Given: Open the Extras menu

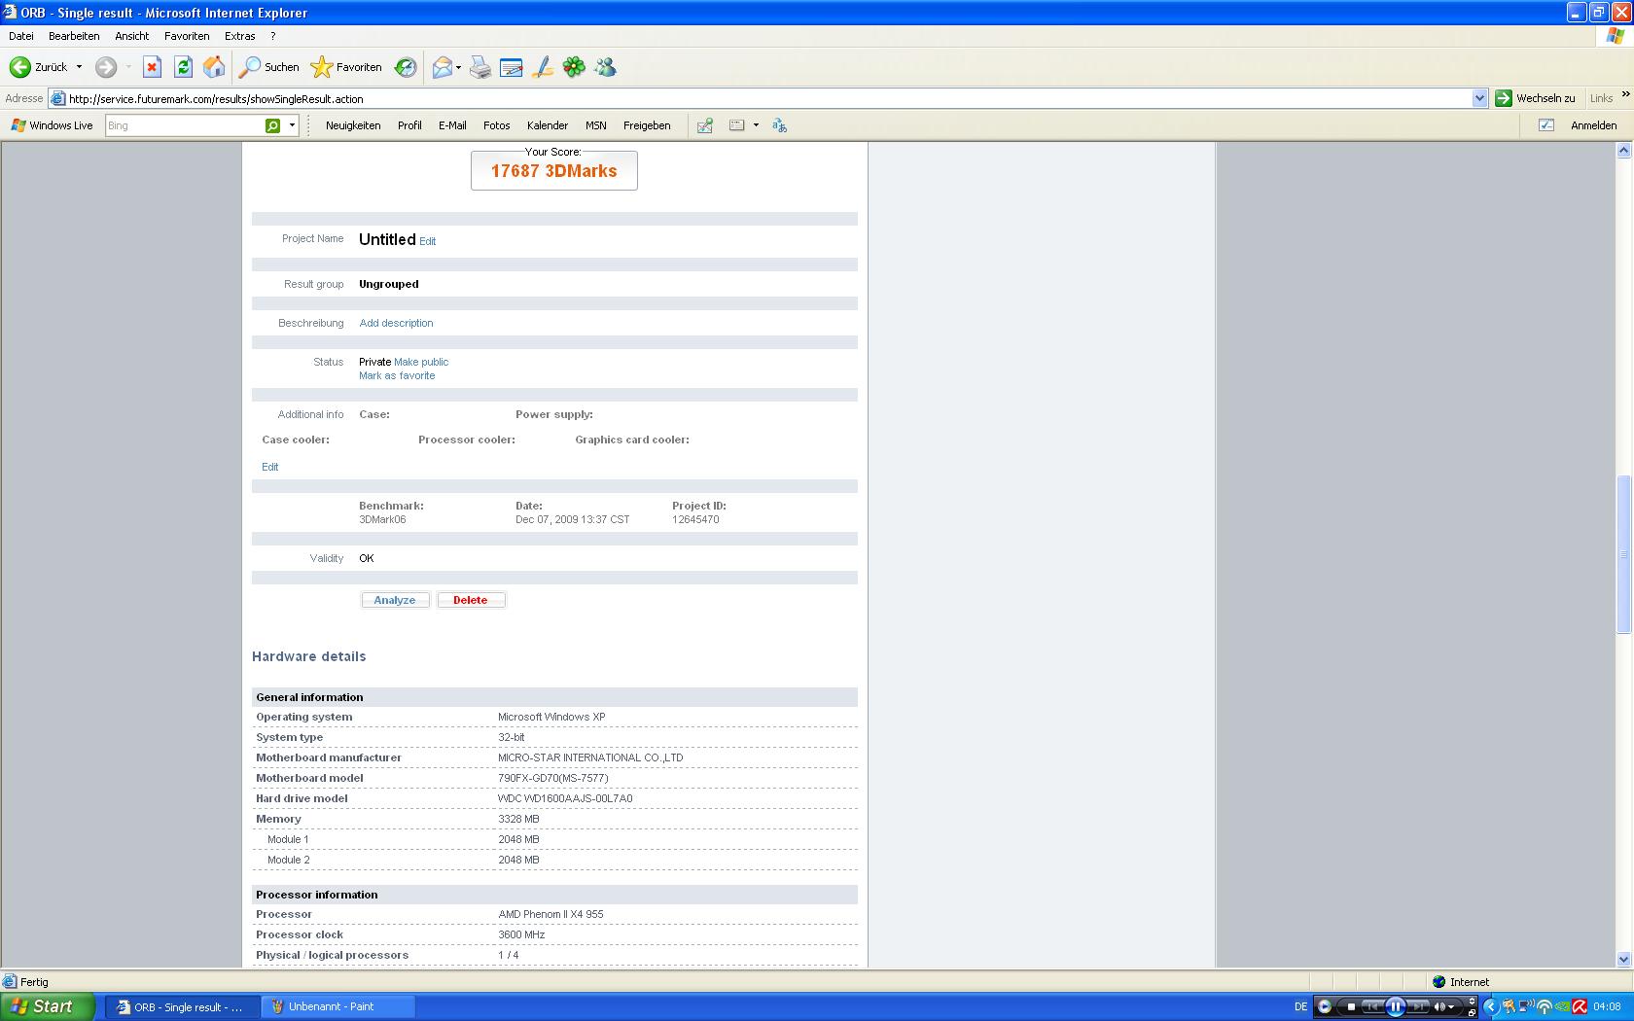Looking at the screenshot, I should [x=239, y=36].
